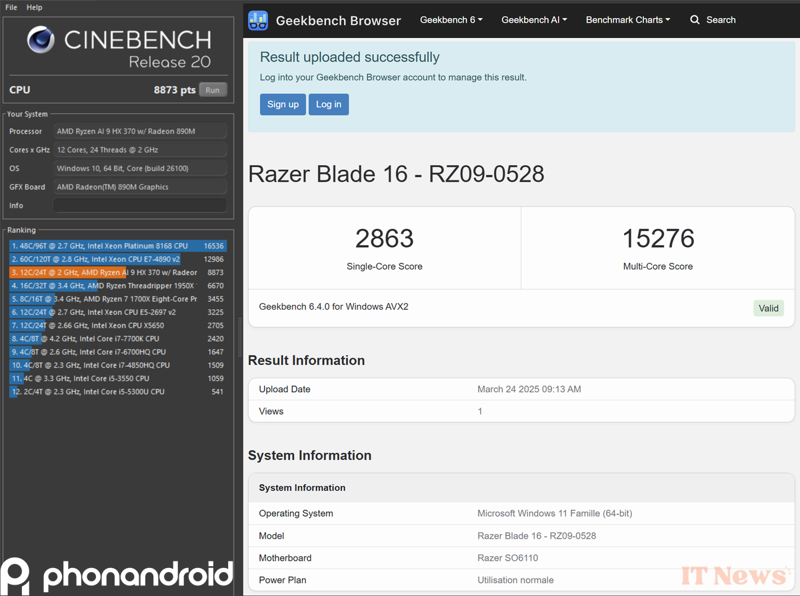Click the Run button next to CPU score
Image resolution: width=800 pixels, height=596 pixels.
pyautogui.click(x=213, y=90)
